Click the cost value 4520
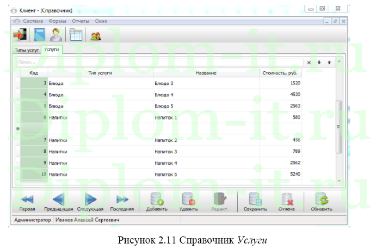Screen dimensions: 370x250 [295, 95]
